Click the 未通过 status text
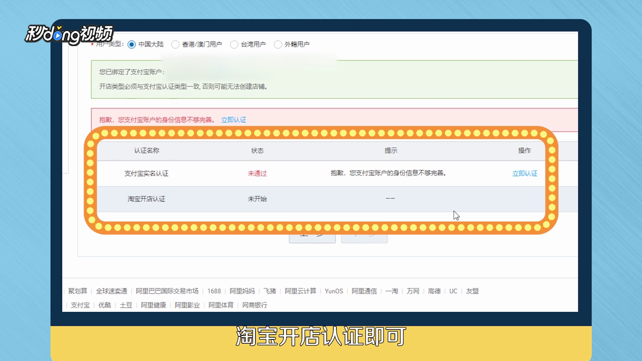This screenshot has height=361, width=642. (x=257, y=173)
